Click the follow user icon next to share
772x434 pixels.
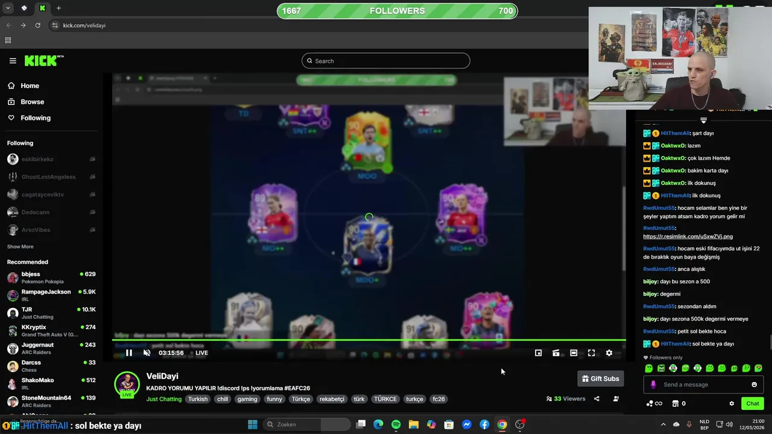coord(616,398)
